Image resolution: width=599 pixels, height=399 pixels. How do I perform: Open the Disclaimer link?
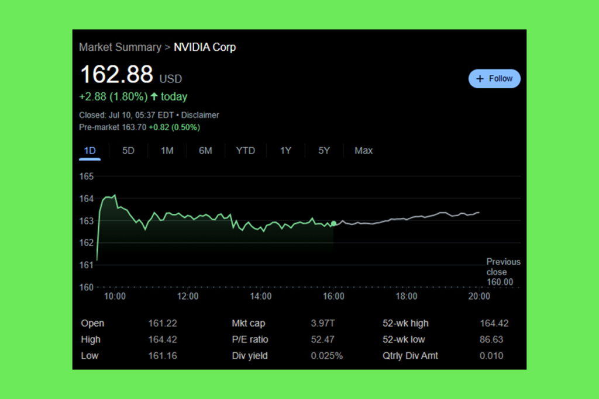200,115
